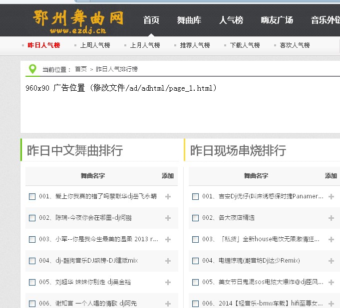
Task: Toggle checkbox for 「私货」全新house电饮
Action: click(196, 239)
